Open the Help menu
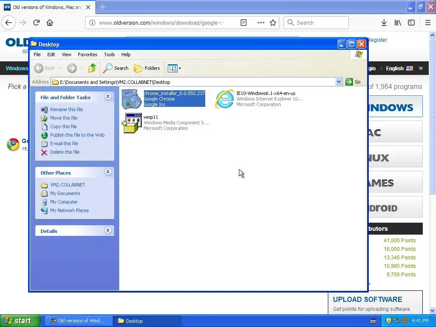This screenshot has width=436, height=327. (126, 54)
